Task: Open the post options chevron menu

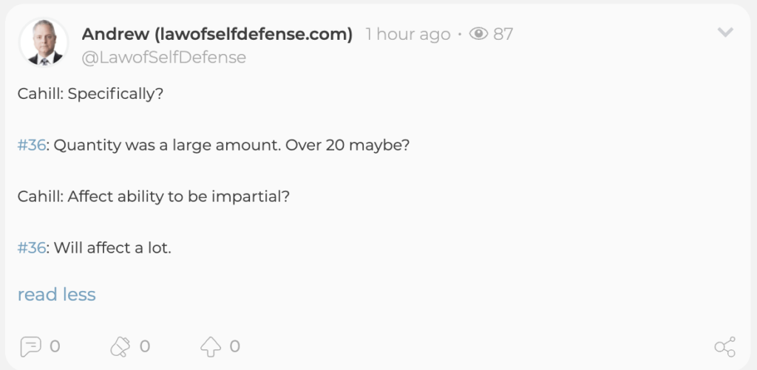Action: pyautogui.click(x=725, y=32)
